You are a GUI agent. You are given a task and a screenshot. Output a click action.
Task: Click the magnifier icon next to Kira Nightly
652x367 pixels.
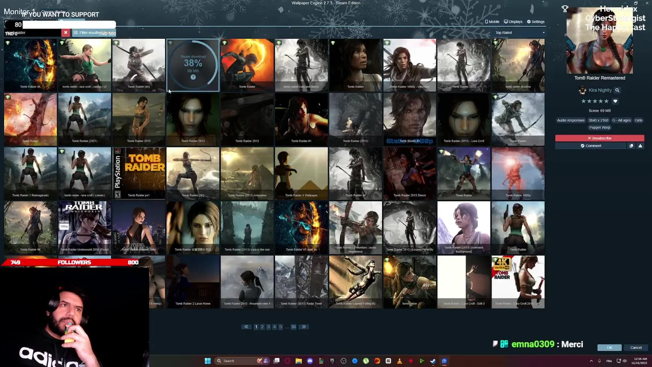point(617,90)
